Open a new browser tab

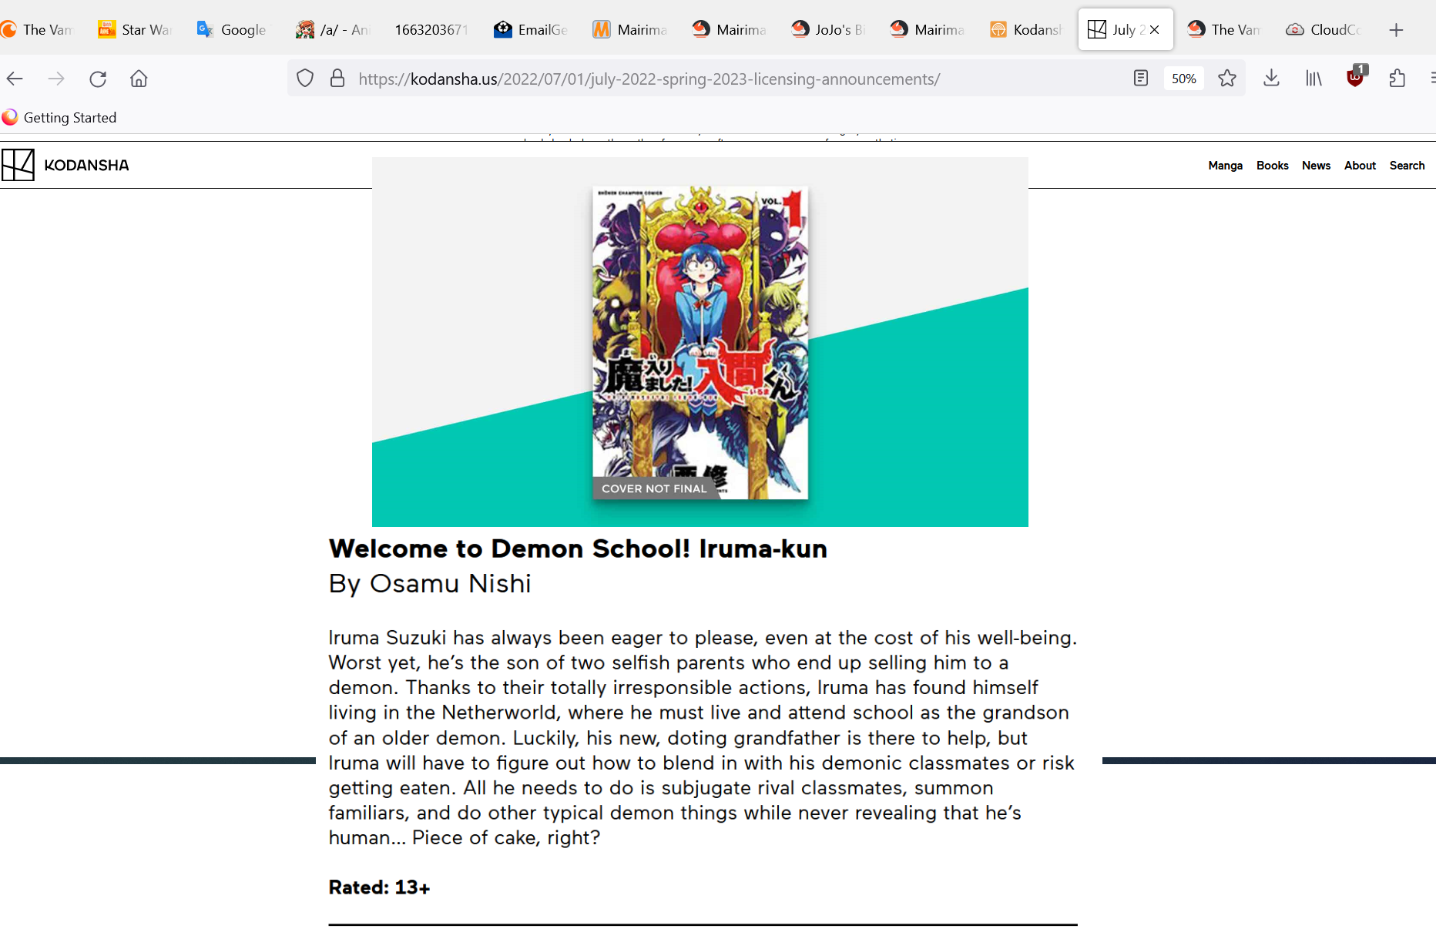(1396, 30)
